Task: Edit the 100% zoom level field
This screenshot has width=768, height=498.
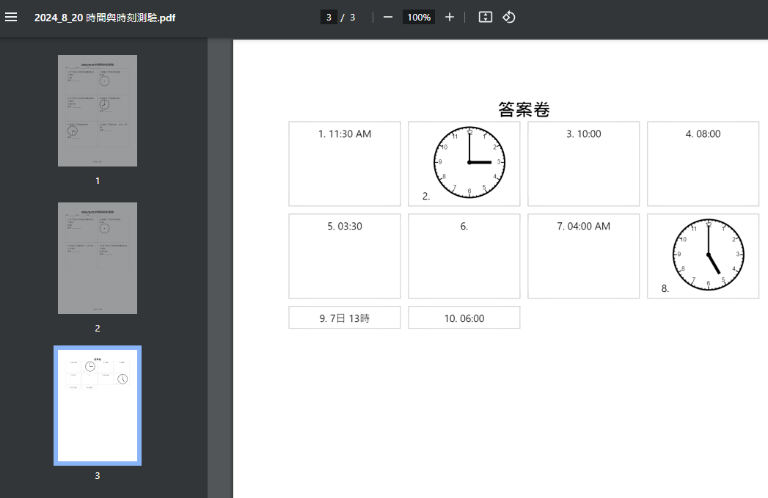Action: click(419, 17)
